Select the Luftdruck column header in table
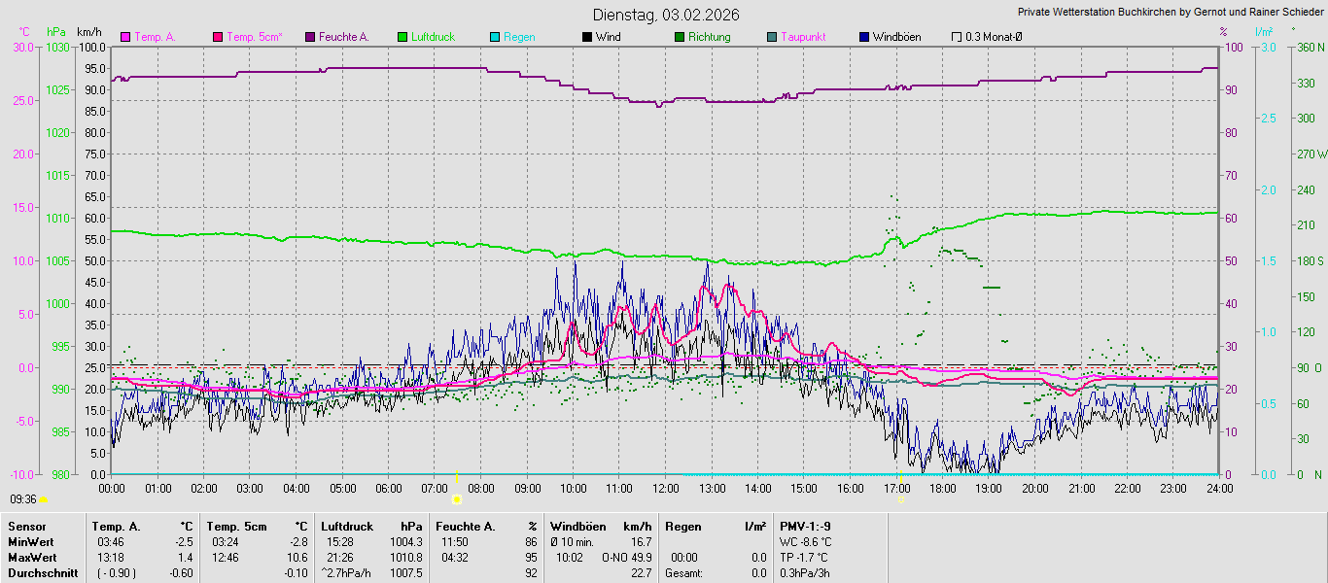The image size is (1328, 583). coord(346,527)
